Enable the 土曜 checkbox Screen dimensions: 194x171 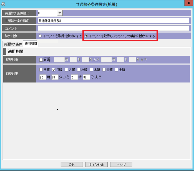117,70
